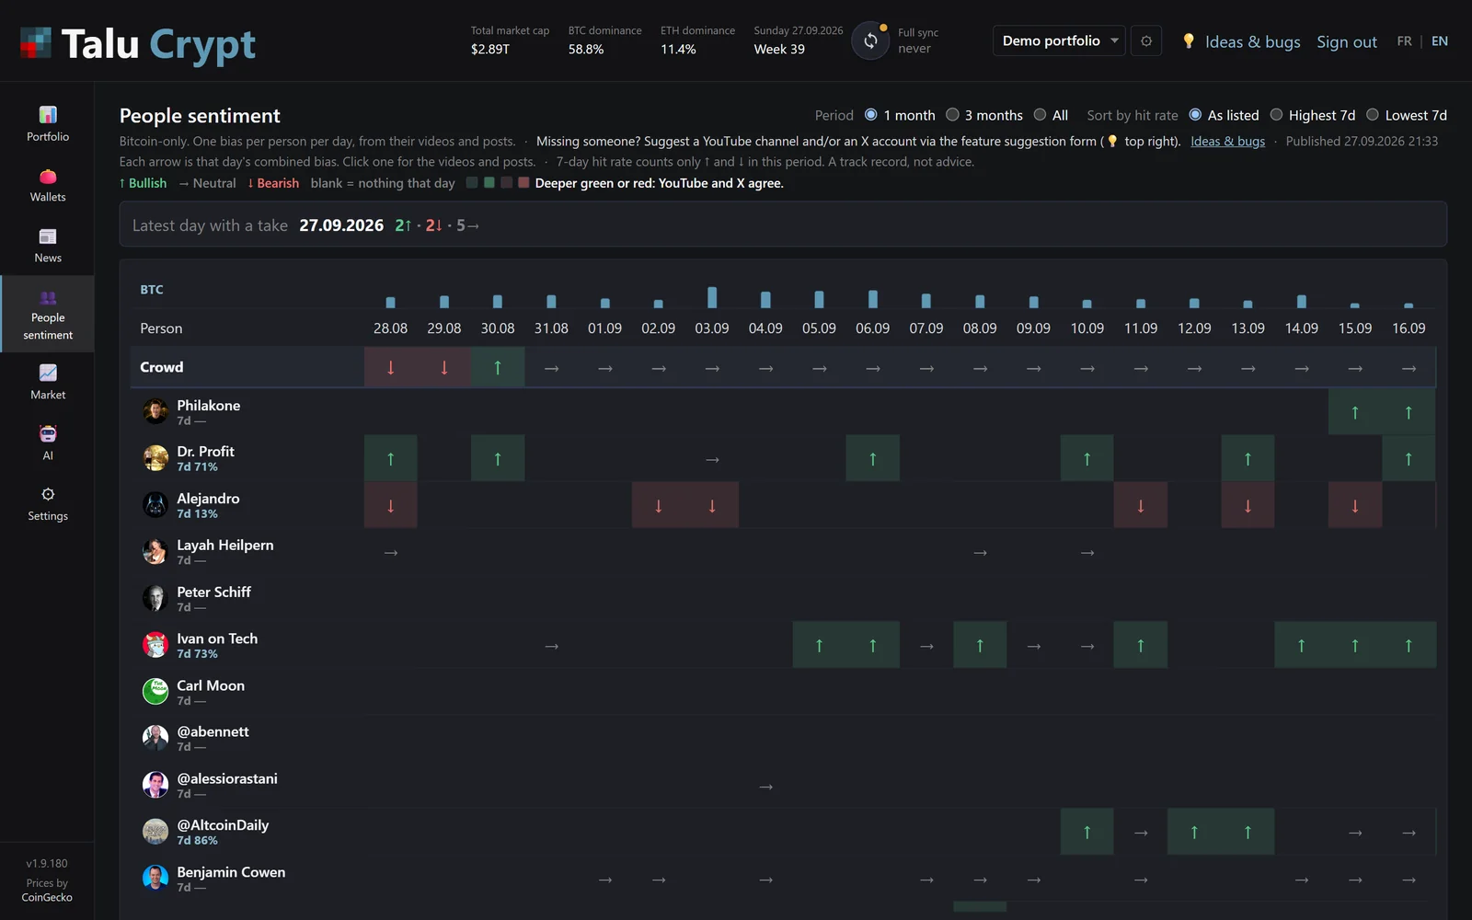Viewport: 1472px width, 920px height.
Task: Open the underlined Ideas & bugs link
Action: [1227, 141]
